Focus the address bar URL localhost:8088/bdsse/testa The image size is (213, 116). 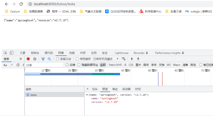[x=54, y=4]
